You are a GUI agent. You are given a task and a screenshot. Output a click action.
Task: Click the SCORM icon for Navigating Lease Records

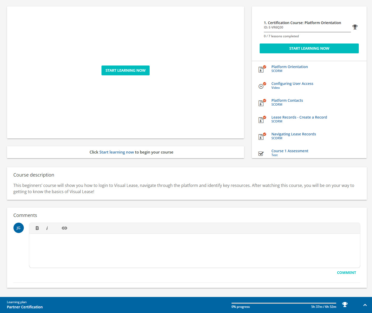tap(261, 137)
